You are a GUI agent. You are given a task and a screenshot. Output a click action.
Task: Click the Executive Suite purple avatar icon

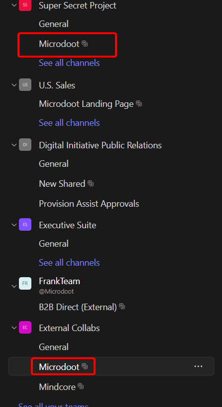pyautogui.click(x=25, y=225)
